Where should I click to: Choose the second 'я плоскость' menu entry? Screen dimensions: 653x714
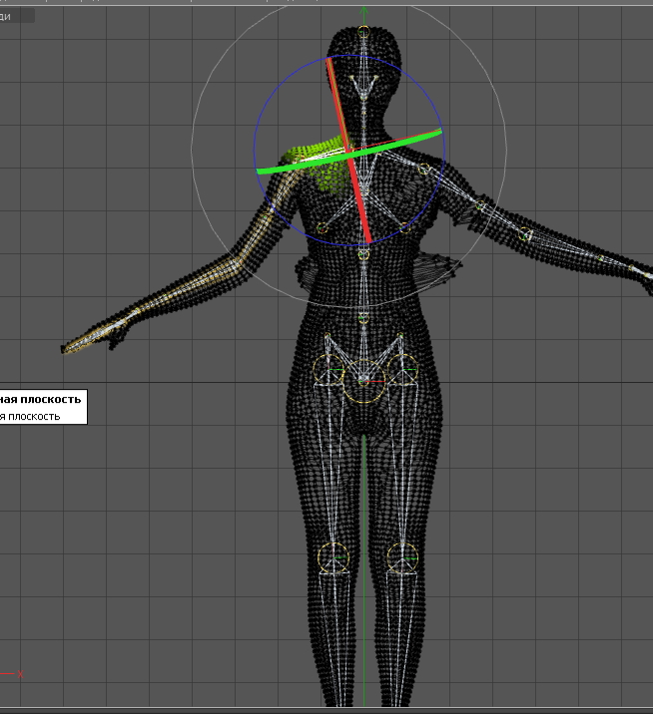coord(30,416)
